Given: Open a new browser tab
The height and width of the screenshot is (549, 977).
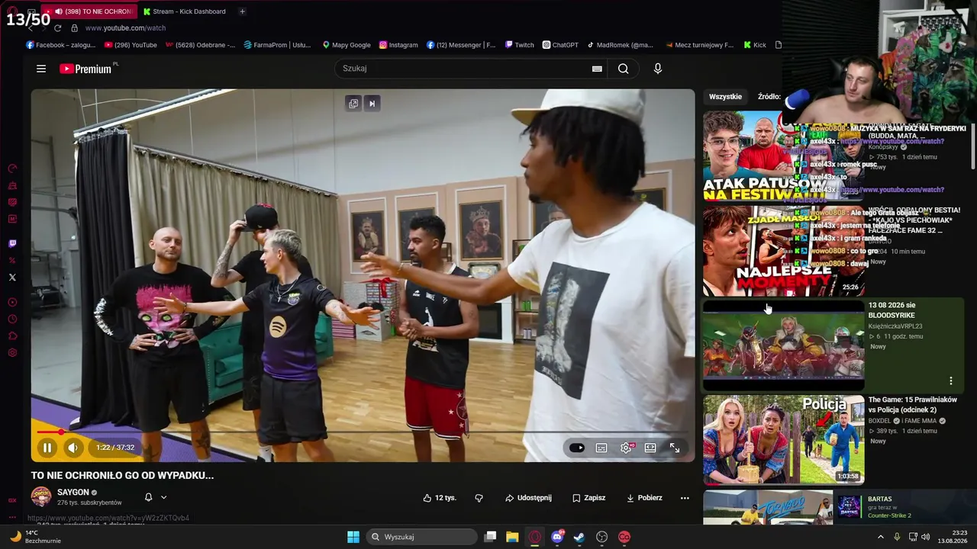Looking at the screenshot, I should coord(242,11).
